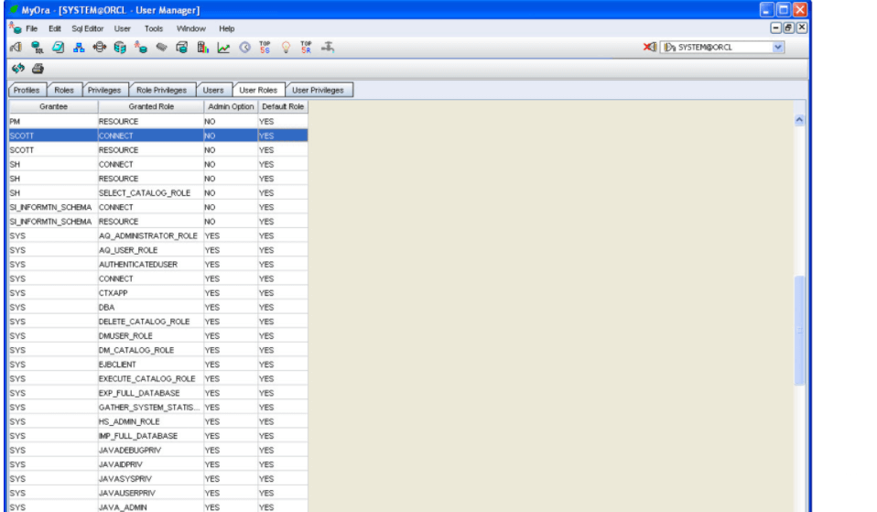This screenshot has height=512, width=877.
Task: Click the red X disconnect icon
Action: (x=649, y=48)
